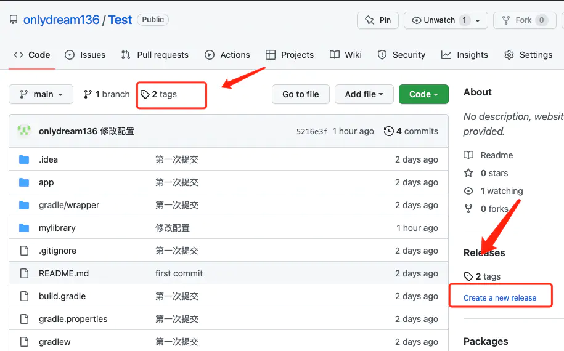View the 1 watching link
564x351 pixels.
(502, 191)
